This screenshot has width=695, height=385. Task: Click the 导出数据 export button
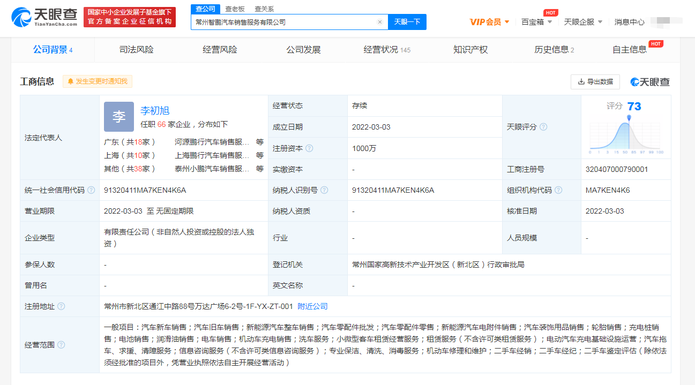595,82
